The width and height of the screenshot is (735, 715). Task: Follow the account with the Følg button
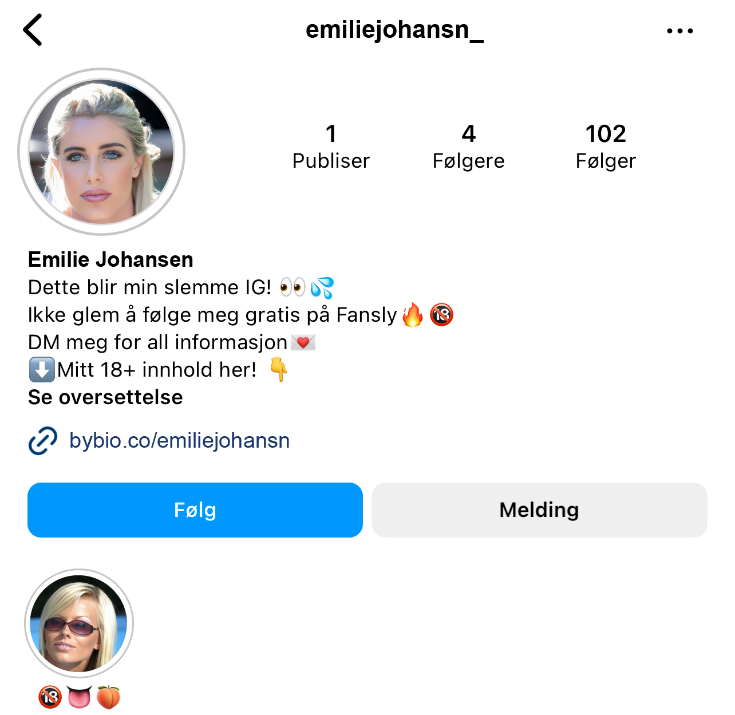point(195,510)
